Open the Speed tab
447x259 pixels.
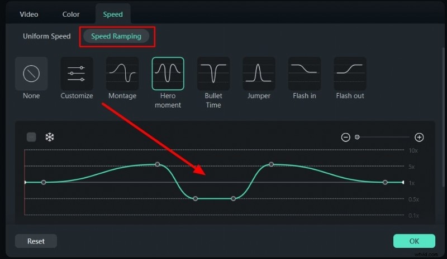[x=113, y=14]
